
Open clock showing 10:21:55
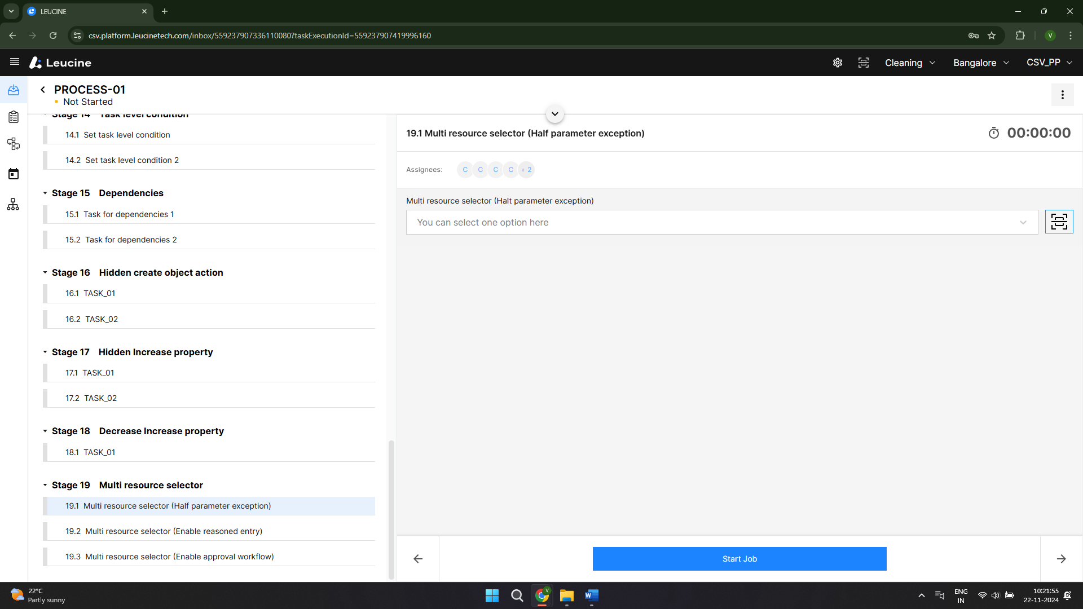pyautogui.click(x=1041, y=595)
